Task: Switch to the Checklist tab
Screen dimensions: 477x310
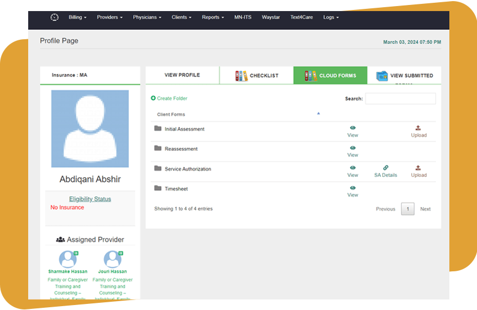Action: click(256, 76)
